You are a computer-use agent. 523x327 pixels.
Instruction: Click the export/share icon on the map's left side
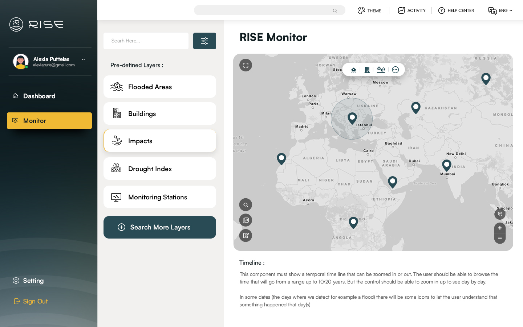coord(246,220)
